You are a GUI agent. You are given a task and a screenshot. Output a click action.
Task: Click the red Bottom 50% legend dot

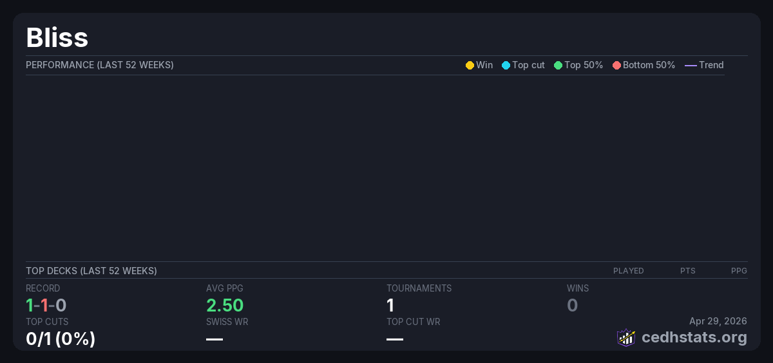tap(616, 65)
